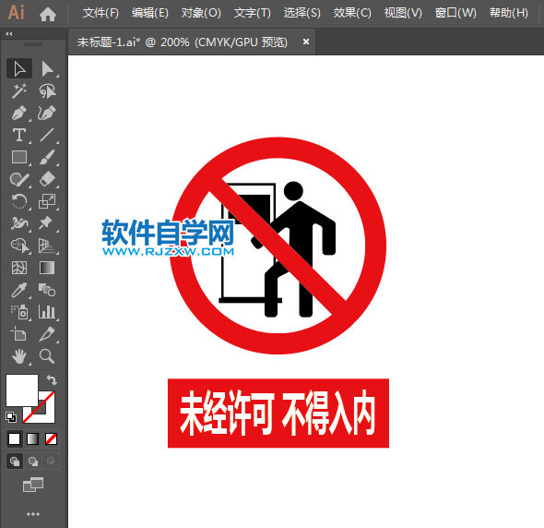Click the Stroke swatch with none
Viewport: 544px width, 528px height.
coord(46,415)
